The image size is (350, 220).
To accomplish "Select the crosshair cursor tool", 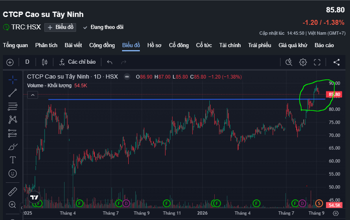I will (13, 80).
